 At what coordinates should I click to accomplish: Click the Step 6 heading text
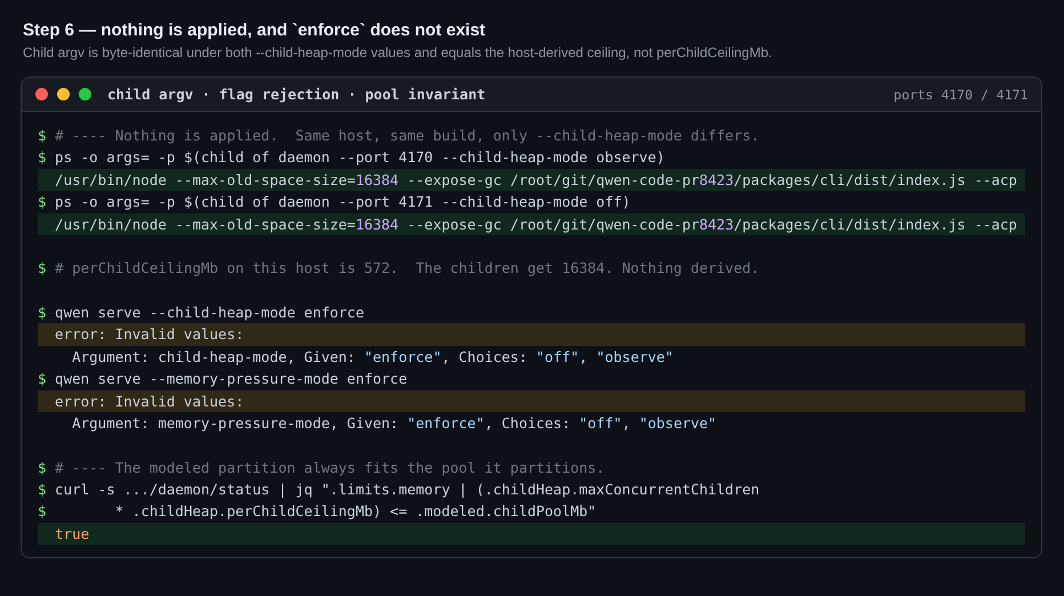pyautogui.click(x=254, y=30)
